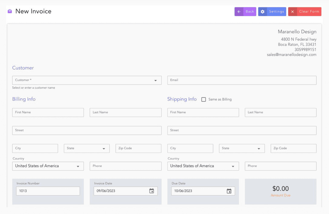
Task: Click the purple invoice icon beside New Invoice
Action: pyautogui.click(x=10, y=11)
